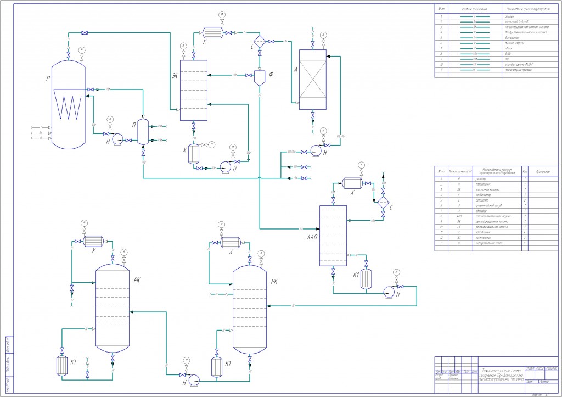Select 'хлористый водород' legend entry
This screenshot has height=397, width=562.
[x=516, y=22]
